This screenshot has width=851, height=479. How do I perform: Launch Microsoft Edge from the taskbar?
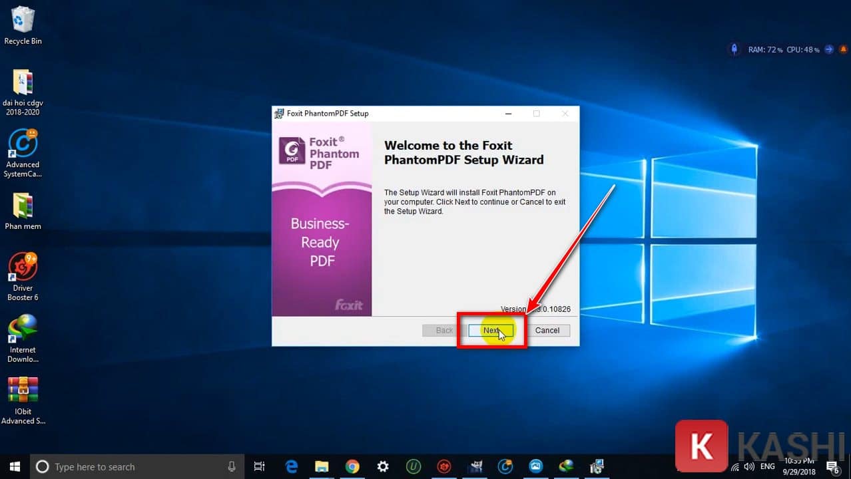292,466
